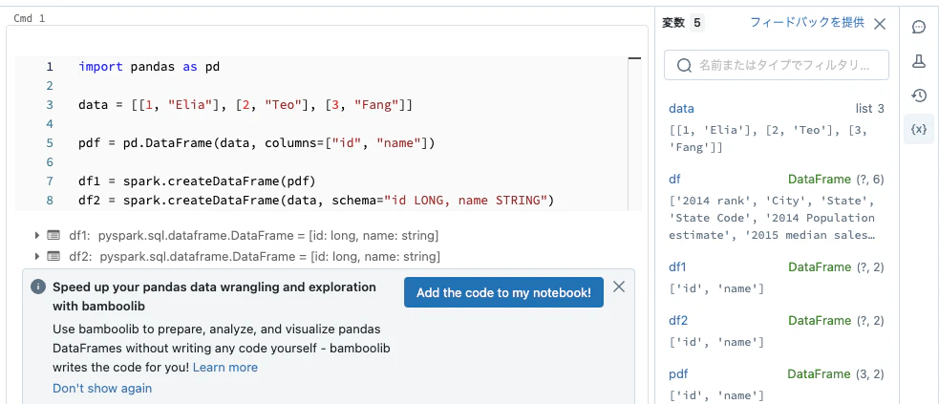Click the フィードバックを提供 link
This screenshot has height=404, width=939.
tap(807, 23)
